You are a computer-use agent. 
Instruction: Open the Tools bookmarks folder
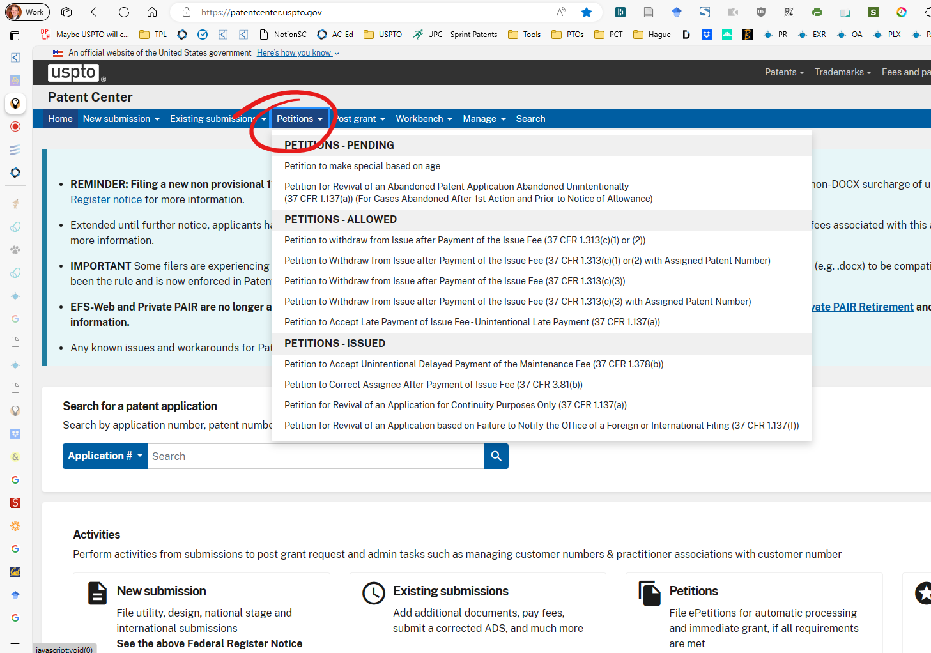pyautogui.click(x=524, y=35)
